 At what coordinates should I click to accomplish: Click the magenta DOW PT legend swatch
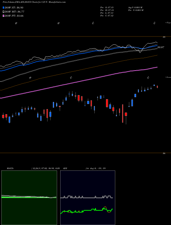[4, 16]
